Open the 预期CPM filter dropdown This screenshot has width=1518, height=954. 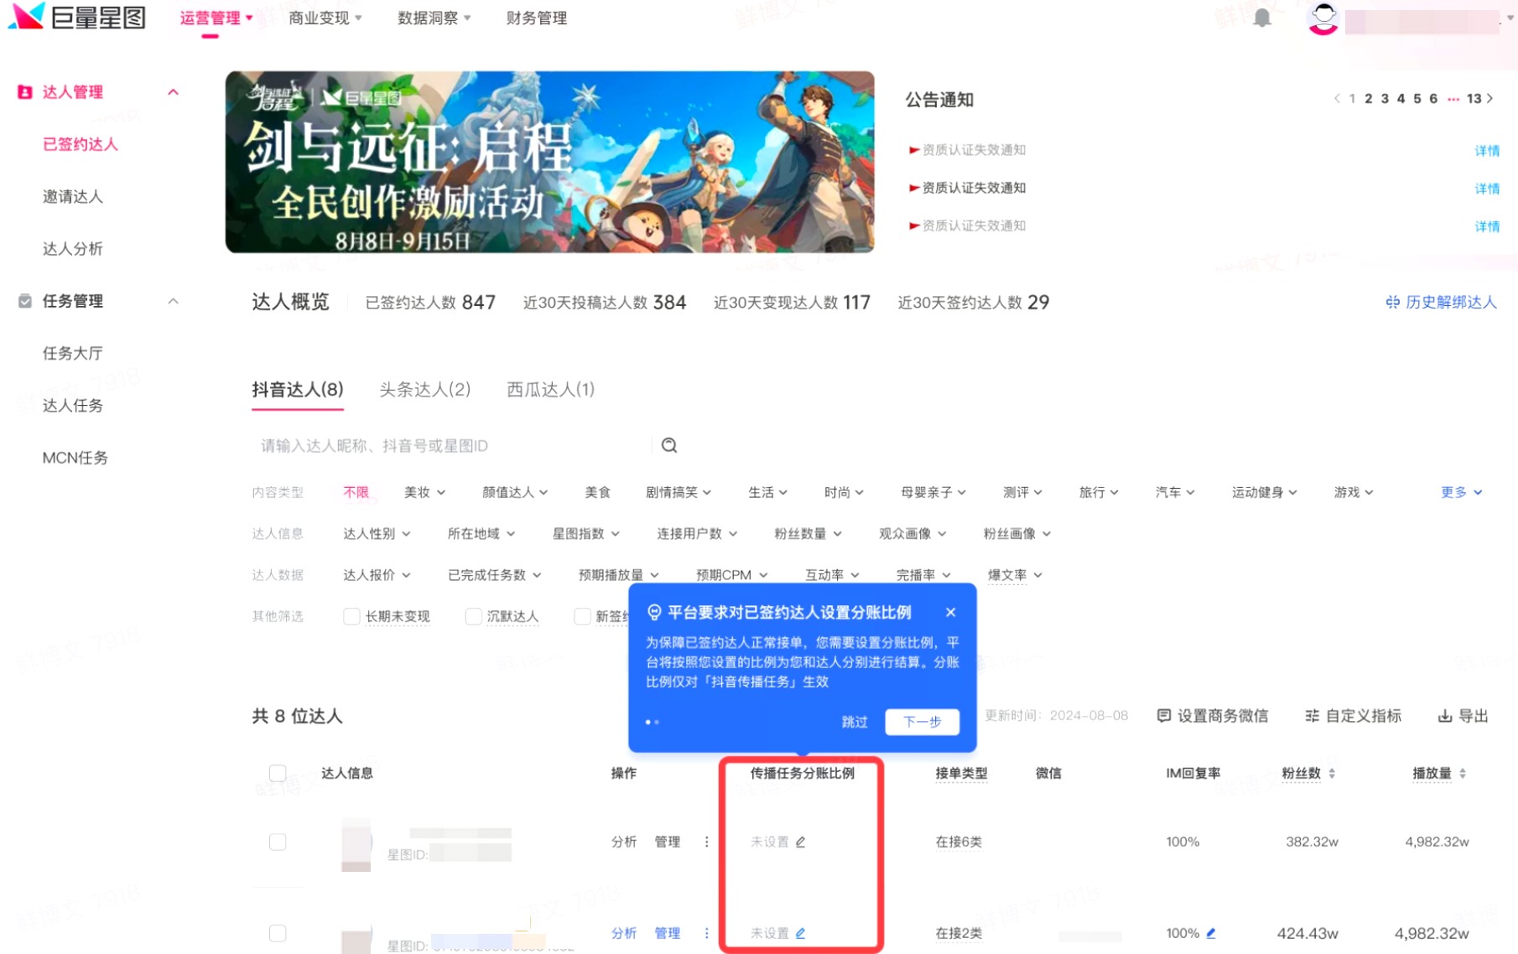click(732, 574)
